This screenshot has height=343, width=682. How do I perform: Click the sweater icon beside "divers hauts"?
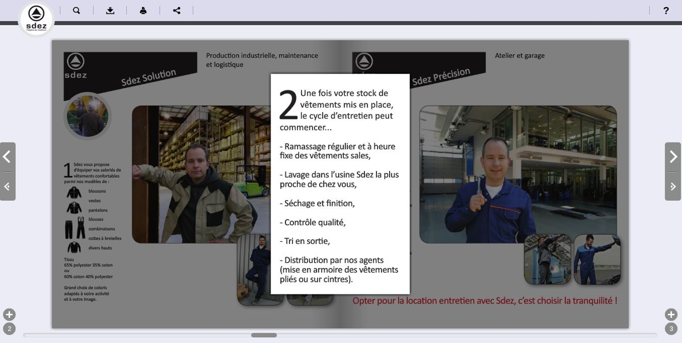(x=74, y=248)
